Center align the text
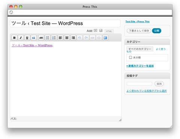 point(67,38)
